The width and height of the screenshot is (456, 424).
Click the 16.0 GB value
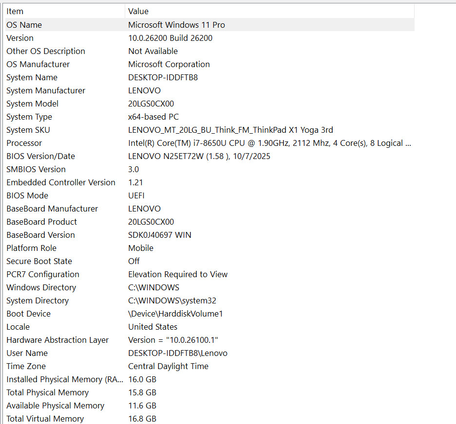(142, 379)
